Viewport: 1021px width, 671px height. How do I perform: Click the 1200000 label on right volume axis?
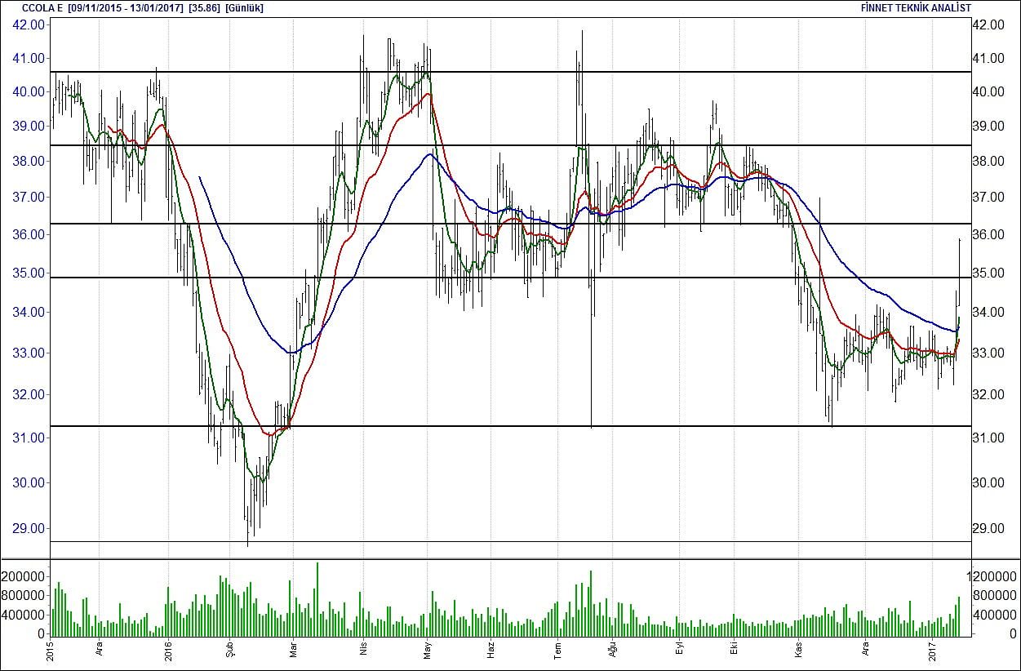992,577
